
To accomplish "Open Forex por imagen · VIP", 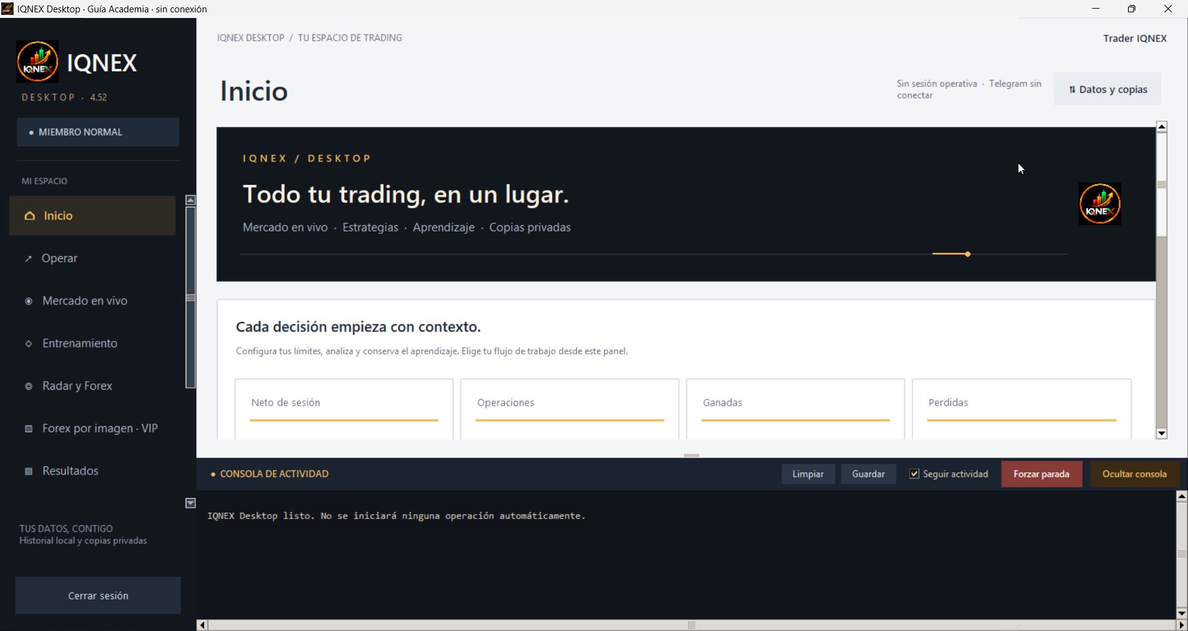I will click(x=92, y=429).
